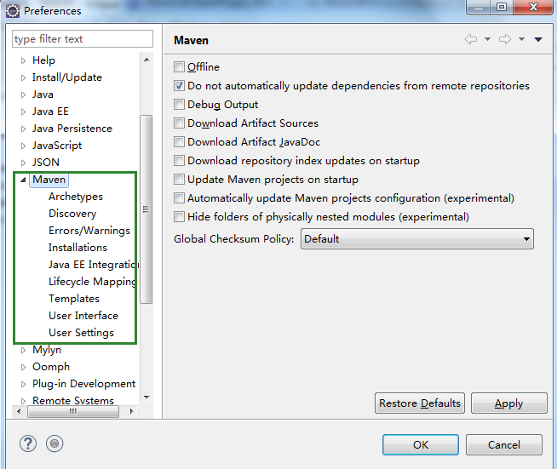Expand the Mylyn tree node

[23, 350]
